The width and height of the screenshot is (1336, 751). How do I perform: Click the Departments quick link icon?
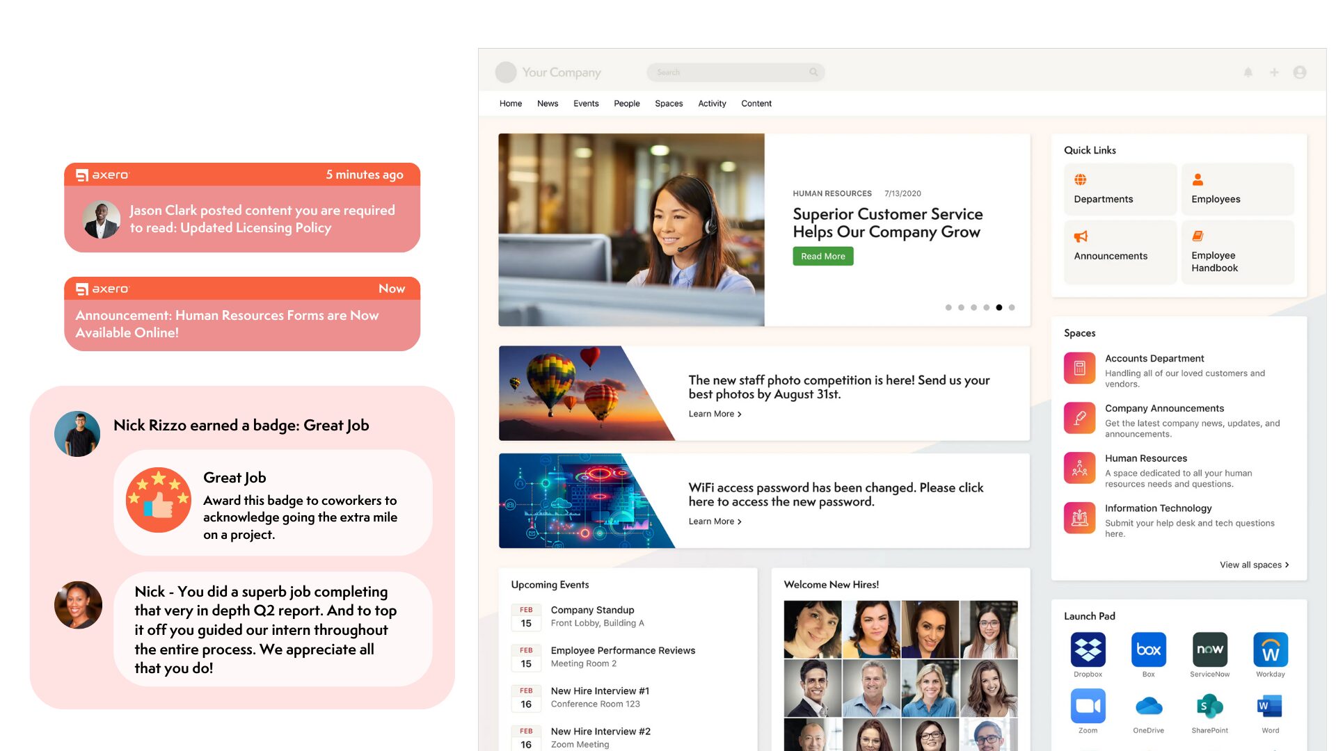(1082, 179)
